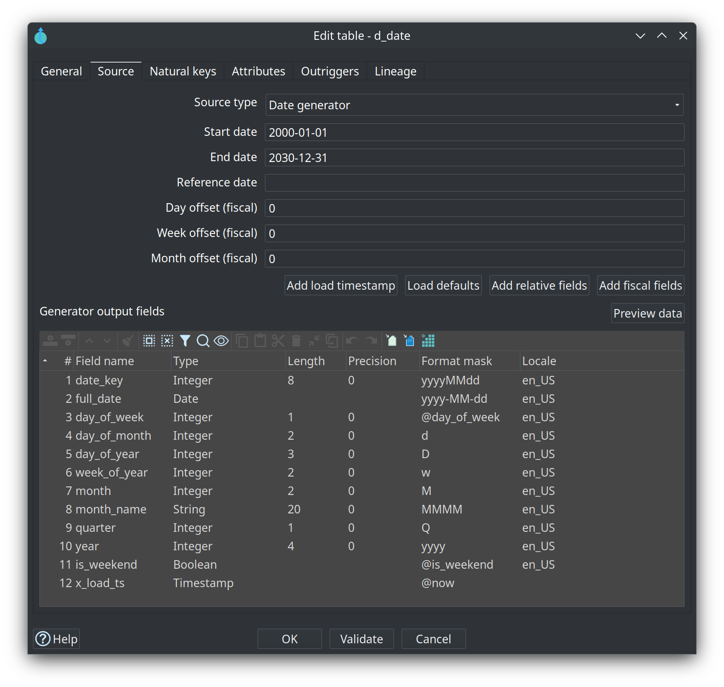Click the trash delete icon
The height and width of the screenshot is (687, 724).
coord(296,341)
